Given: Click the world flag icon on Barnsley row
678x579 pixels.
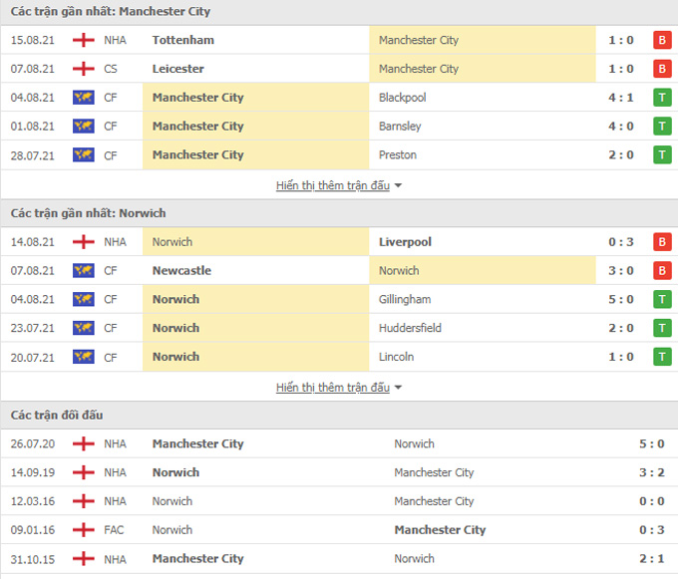Looking at the screenshot, I should (x=84, y=127).
